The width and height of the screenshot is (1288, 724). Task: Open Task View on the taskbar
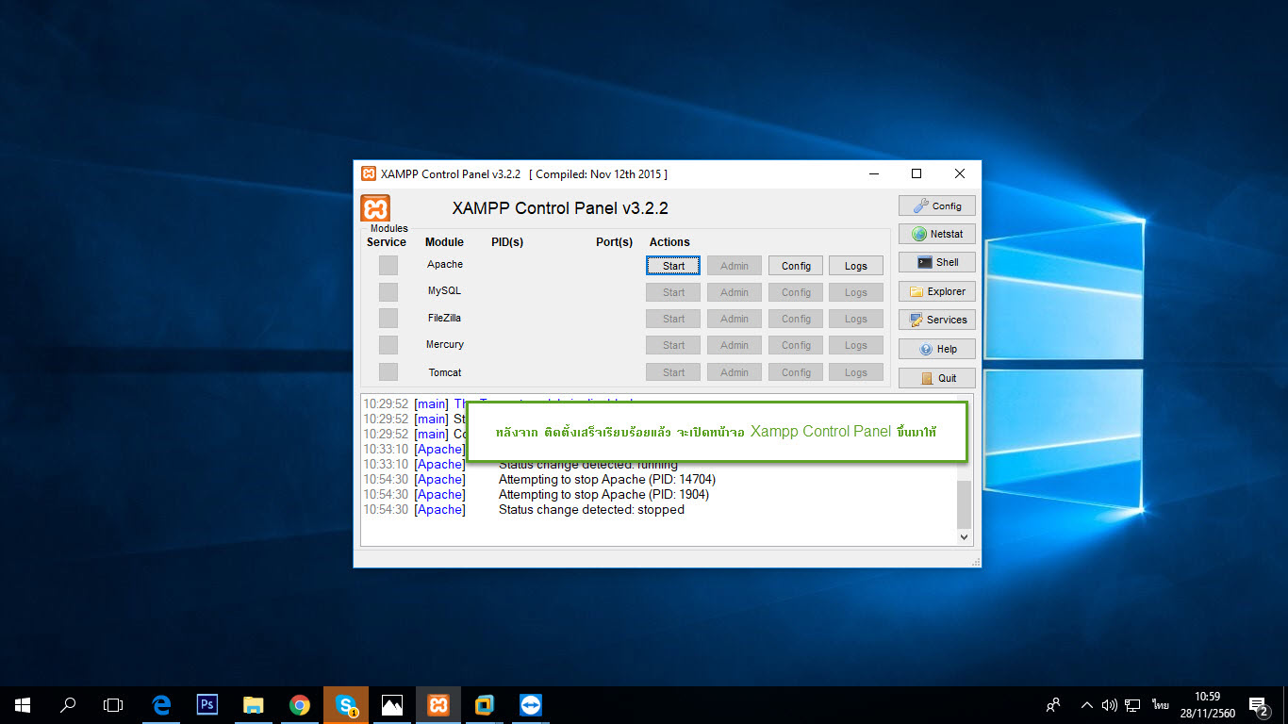pos(113,705)
